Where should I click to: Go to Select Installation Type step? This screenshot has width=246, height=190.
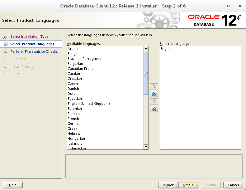click(30, 37)
